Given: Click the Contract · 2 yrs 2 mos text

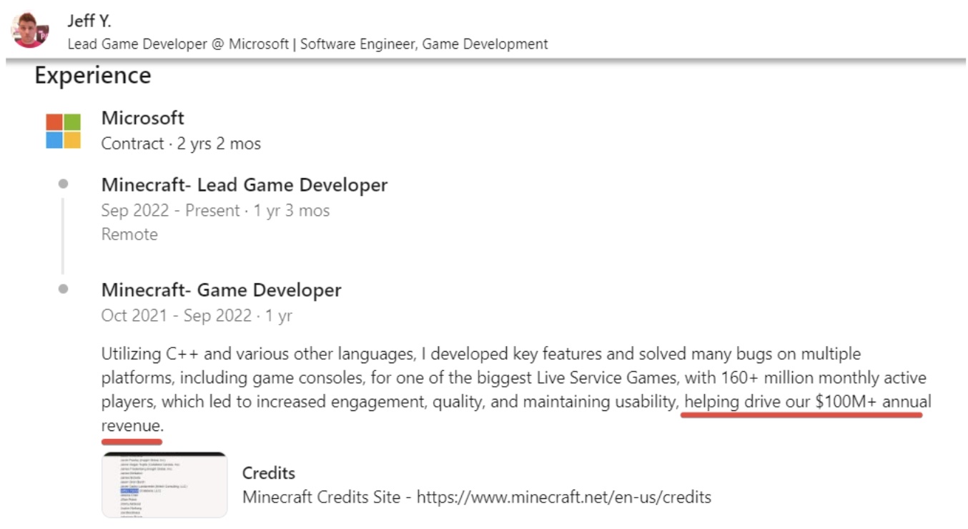Looking at the screenshot, I should tap(181, 144).
